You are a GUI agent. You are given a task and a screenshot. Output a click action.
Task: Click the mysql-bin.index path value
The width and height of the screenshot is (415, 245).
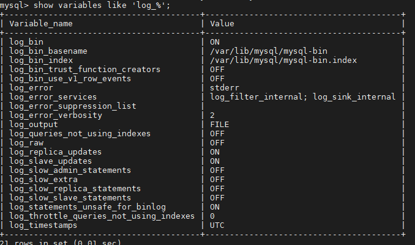(283, 60)
